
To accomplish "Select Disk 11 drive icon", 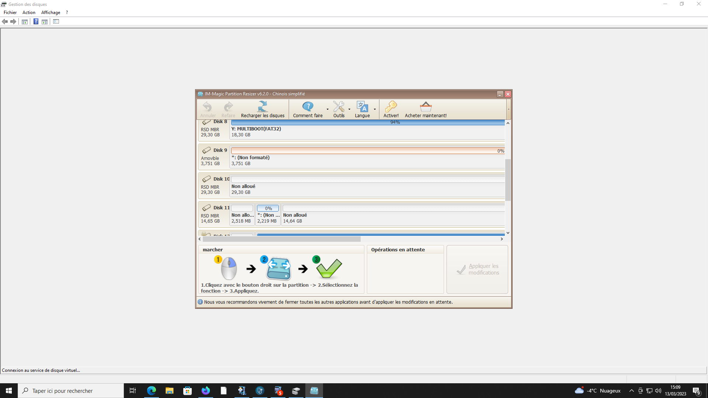I will [x=206, y=208].
